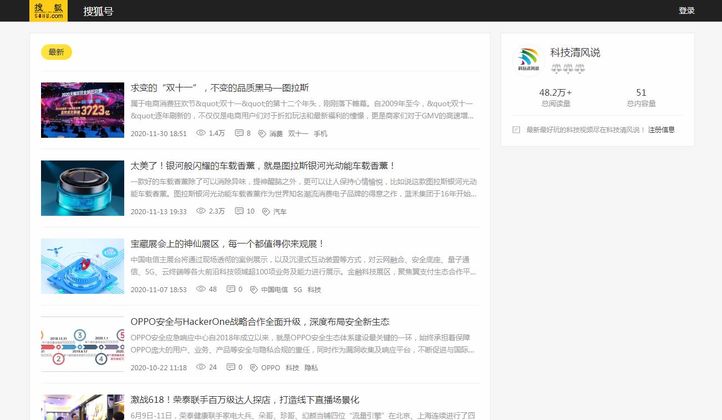Select the 隐私 tag
The height and width of the screenshot is (420, 722).
[x=311, y=367]
